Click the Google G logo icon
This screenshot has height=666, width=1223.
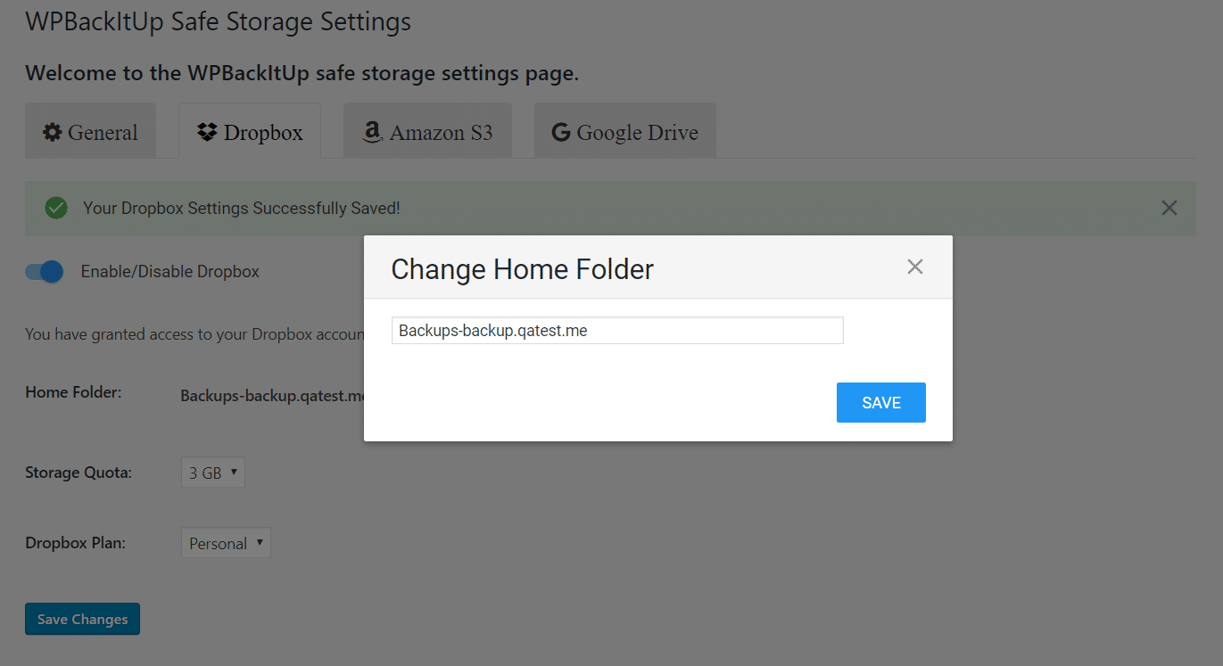561,133
